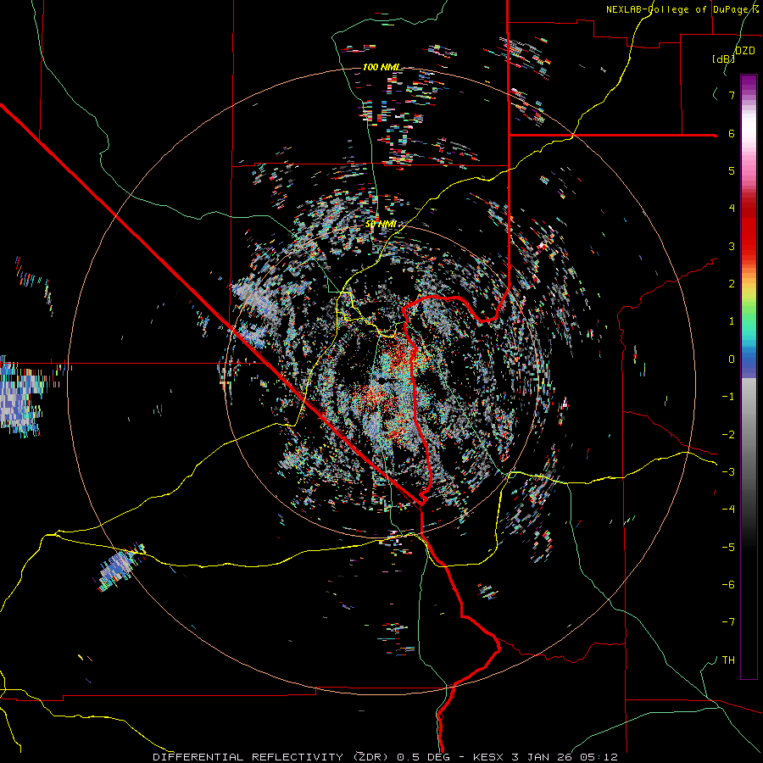Select the -7 value on the color scale
This screenshot has height=763, width=763.
click(x=728, y=622)
